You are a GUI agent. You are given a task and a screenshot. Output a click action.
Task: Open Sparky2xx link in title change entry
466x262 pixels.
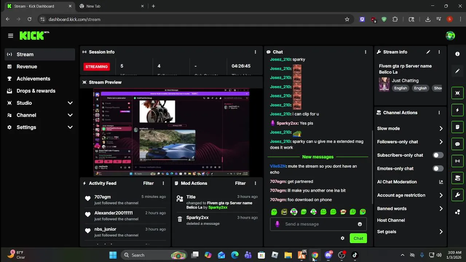tap(218, 207)
